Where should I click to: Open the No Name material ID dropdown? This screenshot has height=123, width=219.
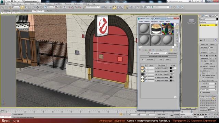(x=208, y=90)
